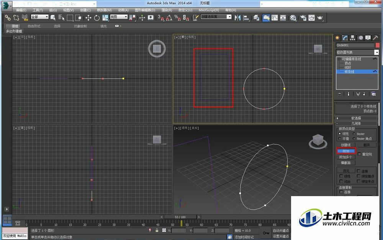Click the 断开 button

point(367,145)
